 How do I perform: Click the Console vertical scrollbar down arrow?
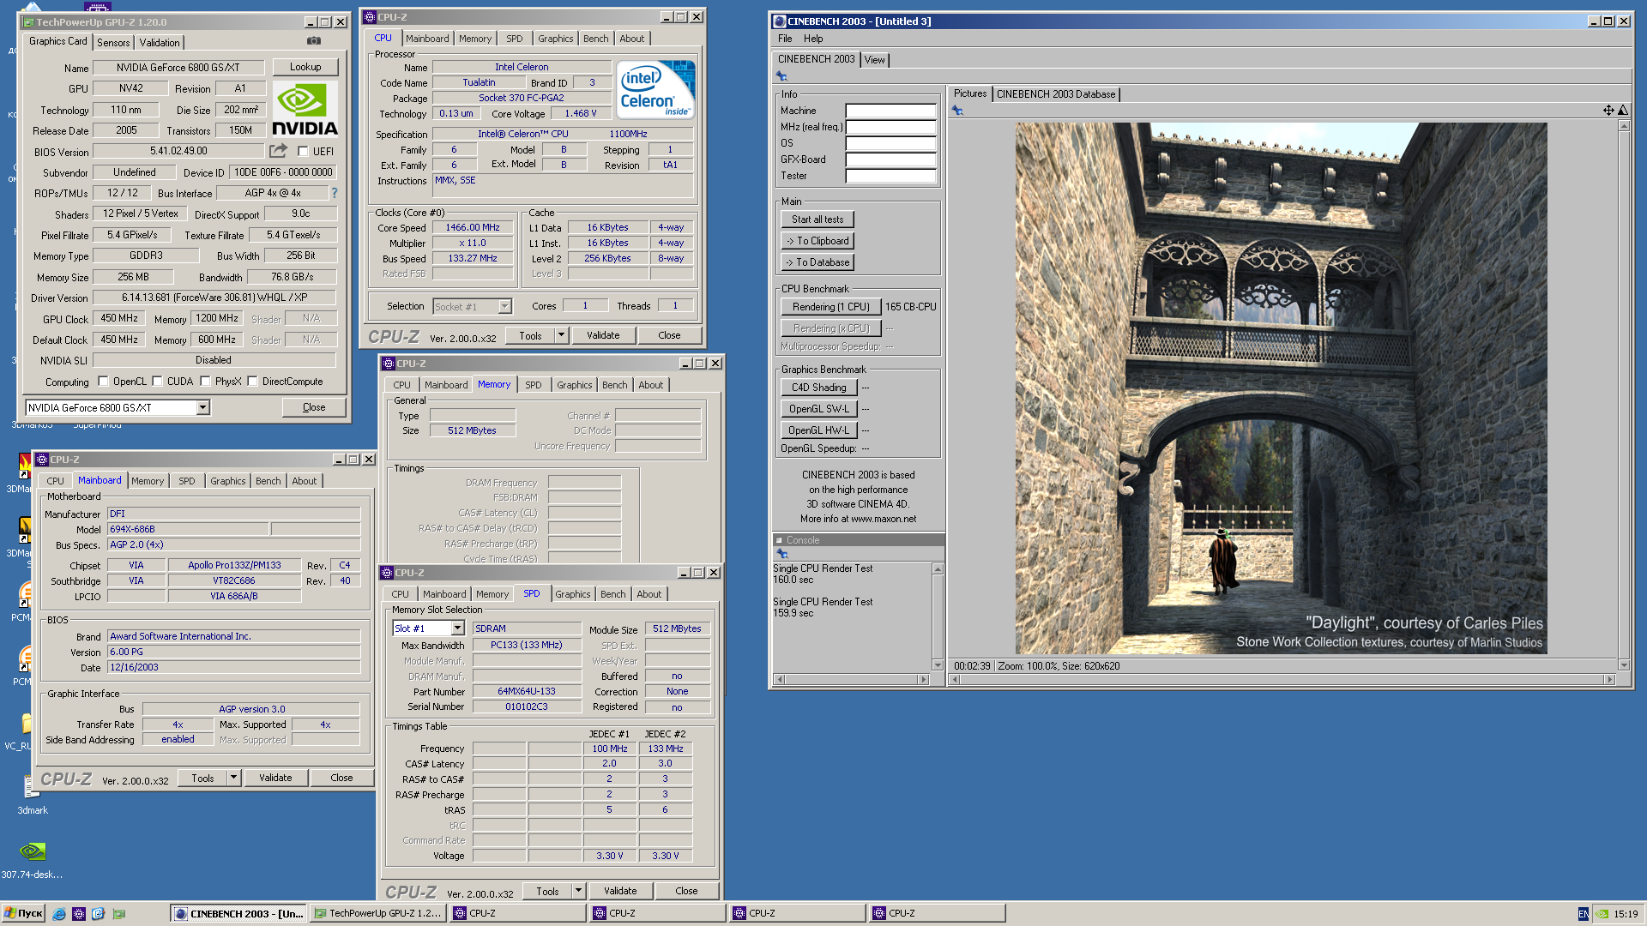(x=938, y=665)
